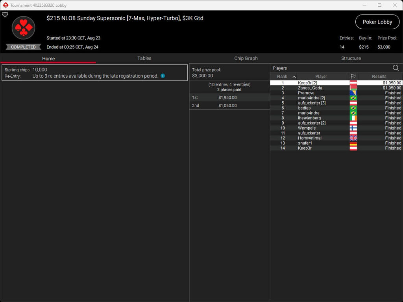Select player Zanos_Goda row
The height and width of the screenshot is (302, 403).
336,88
